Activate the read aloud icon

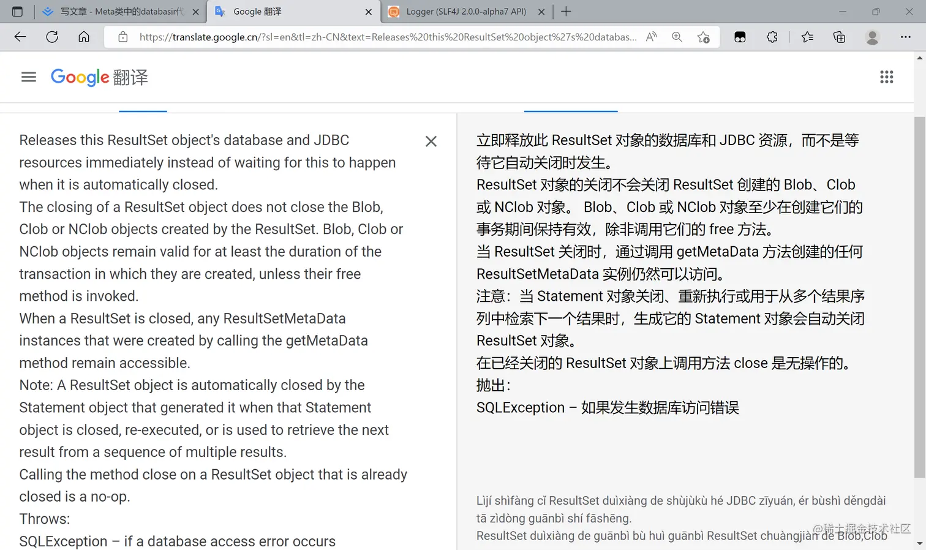point(652,37)
